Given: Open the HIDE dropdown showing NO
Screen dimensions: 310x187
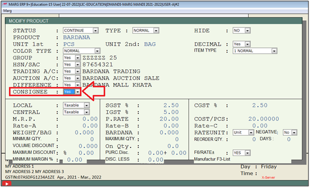Looking at the screenshot, I should (242, 30).
